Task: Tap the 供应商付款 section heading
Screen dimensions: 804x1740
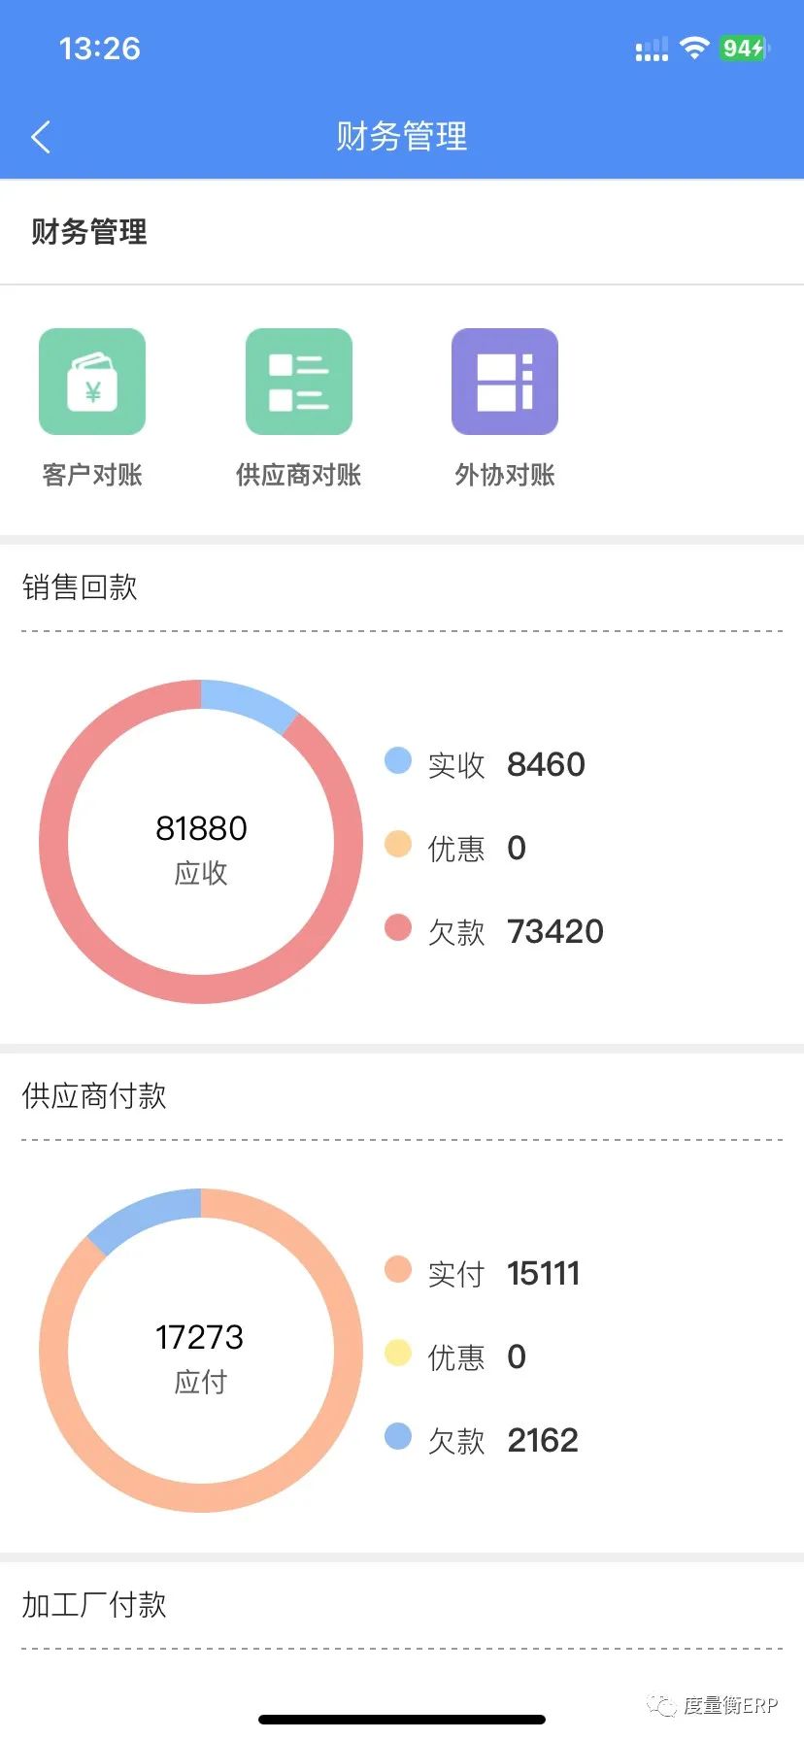Action: [x=94, y=1096]
